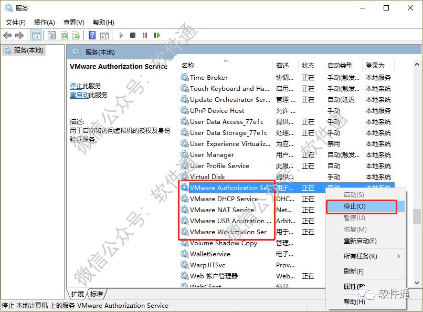This screenshot has height=312, width=423.
Task: Sort by the 启动类型 column header
Action: (x=343, y=65)
